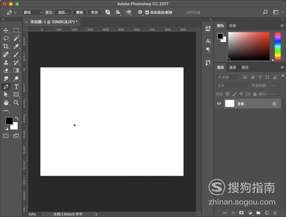
Task: Open the Layers panel flyout menu
Action: (x=282, y=68)
